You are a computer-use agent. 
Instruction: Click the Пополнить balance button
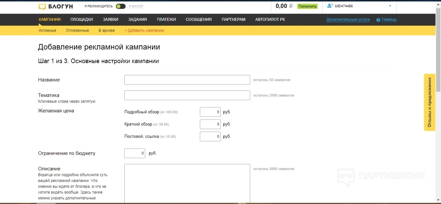[x=307, y=6]
